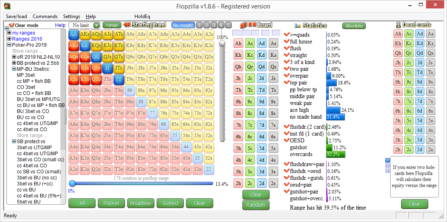Screen dimensions: 447x222
Task: Click the Suited range button
Action: pos(170,203)
